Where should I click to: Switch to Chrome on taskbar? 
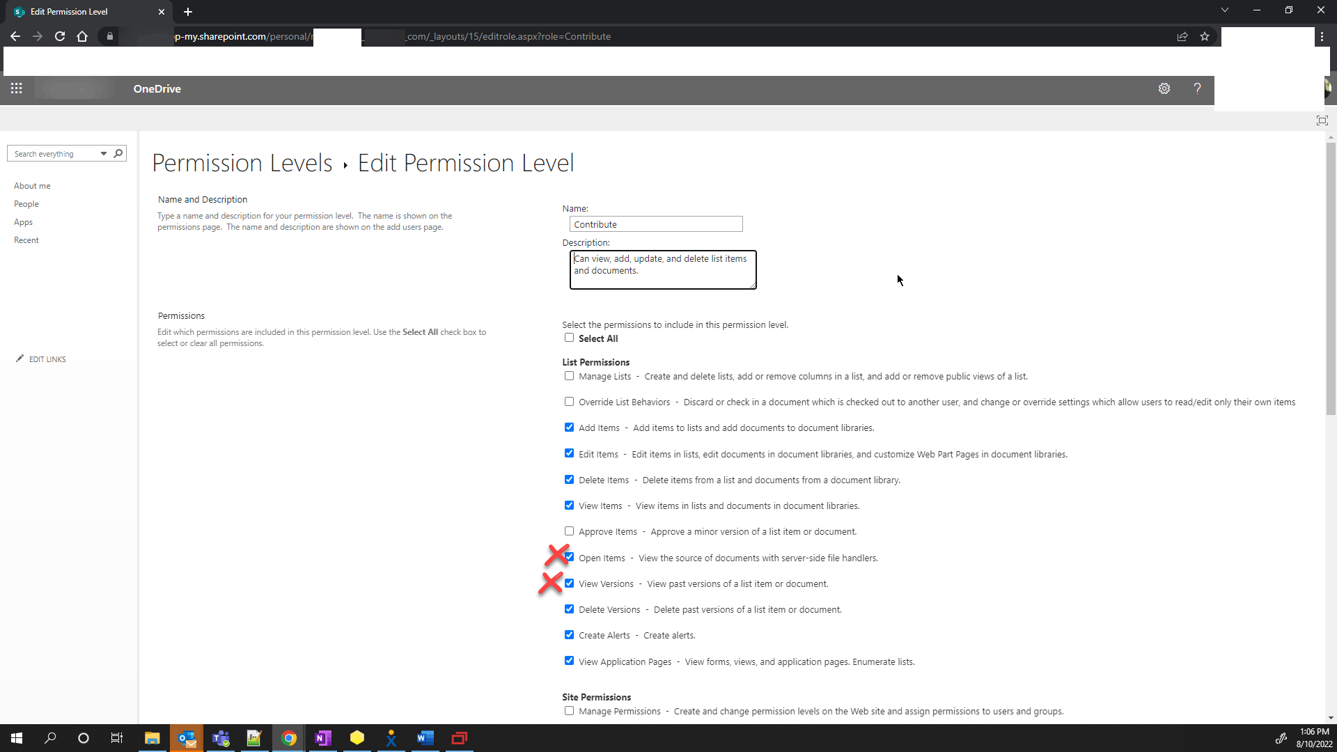289,738
